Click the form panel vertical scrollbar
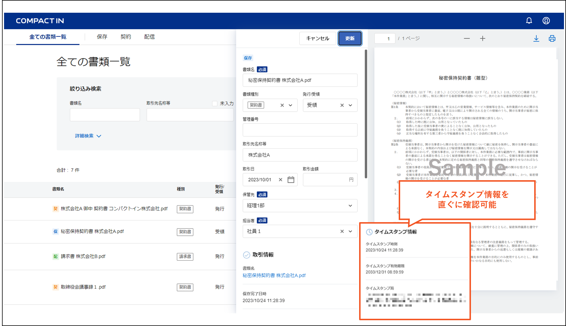Image resolution: width=566 pixels, height=326 pixels. pyautogui.click(x=366, y=114)
